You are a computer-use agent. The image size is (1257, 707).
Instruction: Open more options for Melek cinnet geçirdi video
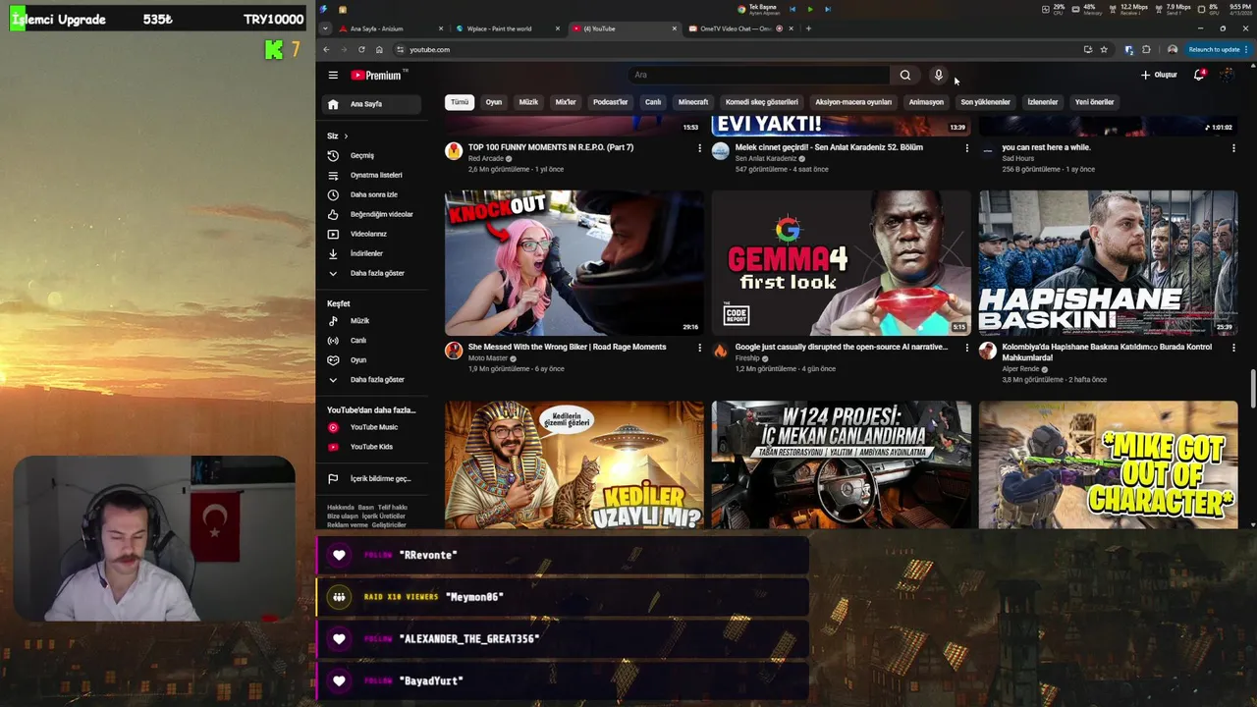(x=966, y=148)
